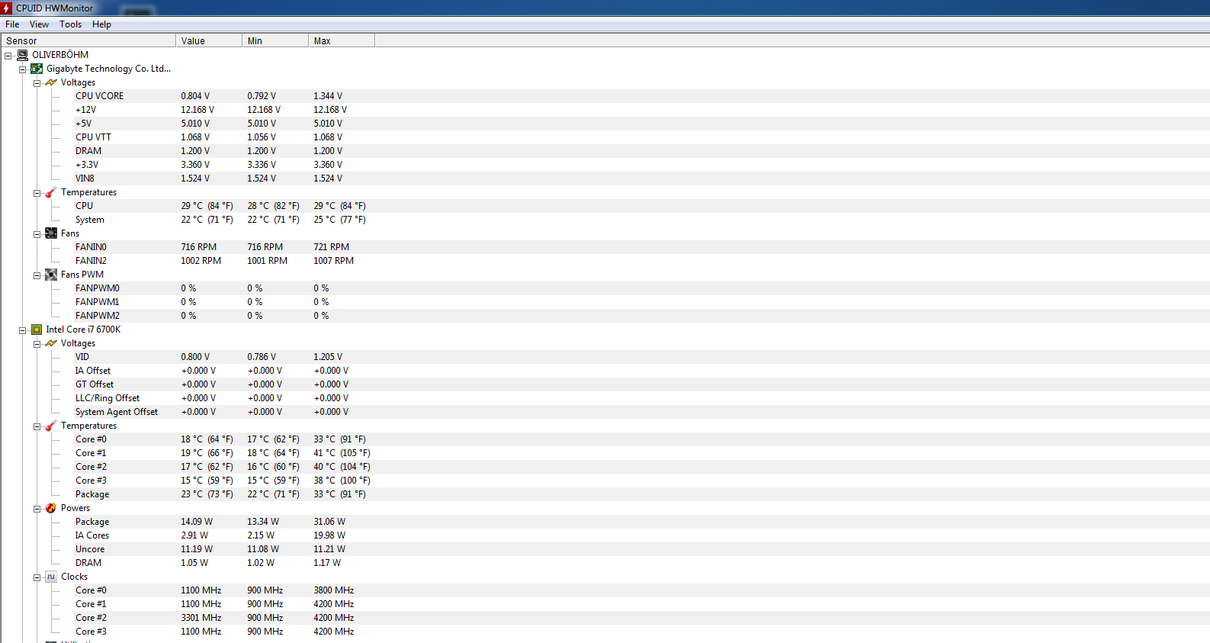The height and width of the screenshot is (643, 1210).
Task: Click the 3301 MHz clock value
Action: pos(201,618)
